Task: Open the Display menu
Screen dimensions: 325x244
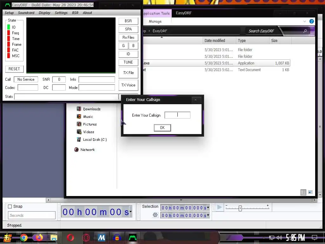Action: [44, 13]
